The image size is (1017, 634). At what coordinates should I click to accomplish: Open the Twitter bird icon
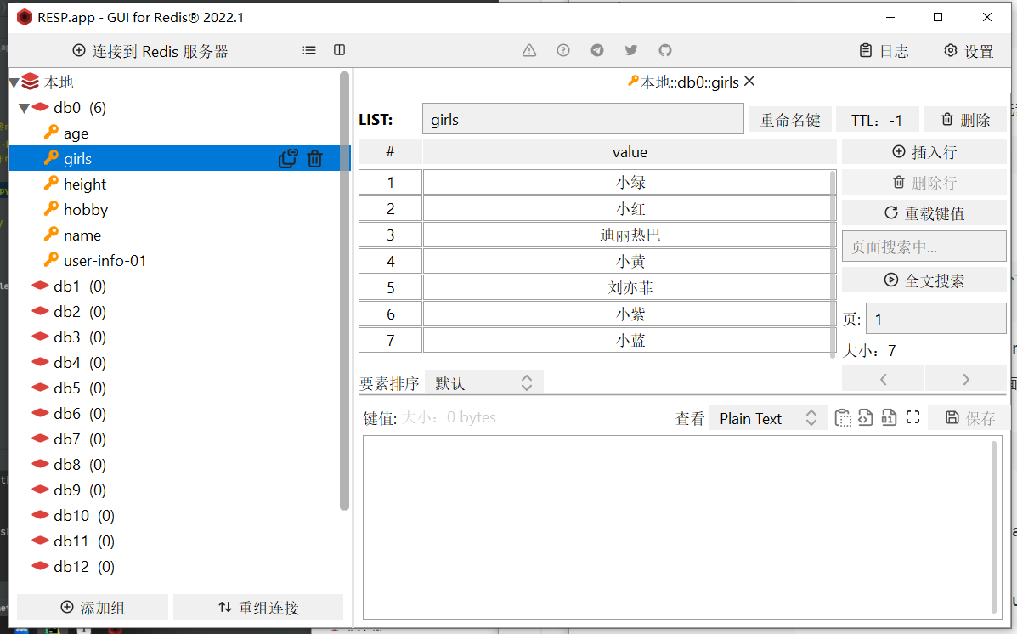click(x=631, y=51)
